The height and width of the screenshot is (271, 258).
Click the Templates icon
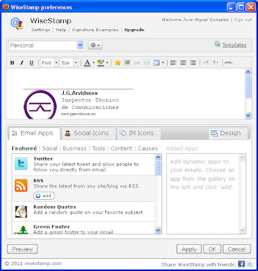[217, 44]
